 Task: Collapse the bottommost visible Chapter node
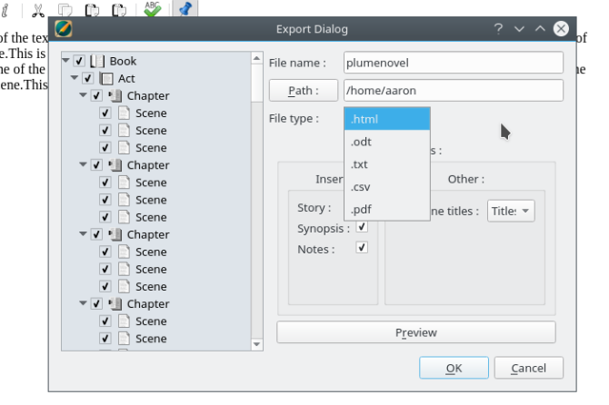(83, 303)
